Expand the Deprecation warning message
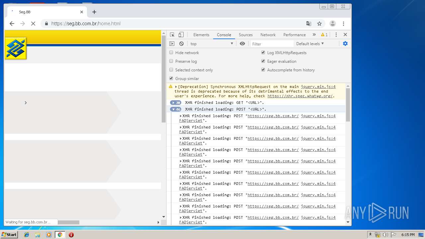This screenshot has width=425, height=239. point(176,87)
